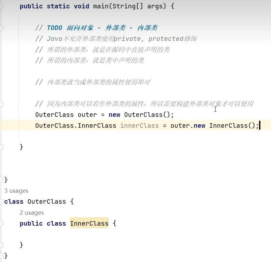
Task: Open the "2 usages" hint above InnerClass
Action: pos(32,212)
